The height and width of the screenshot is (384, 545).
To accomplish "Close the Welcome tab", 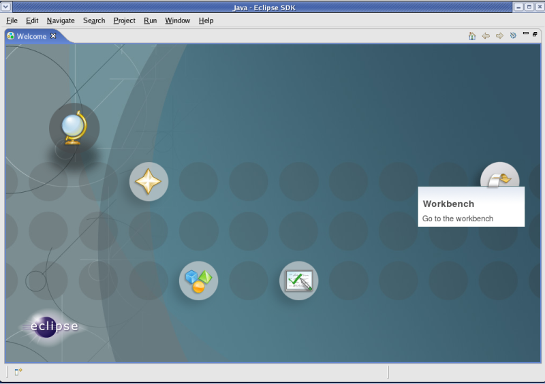I will [x=53, y=36].
